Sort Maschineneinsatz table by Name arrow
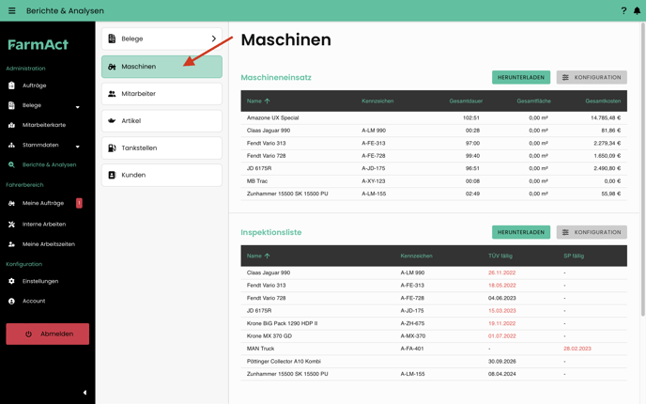 (x=267, y=101)
